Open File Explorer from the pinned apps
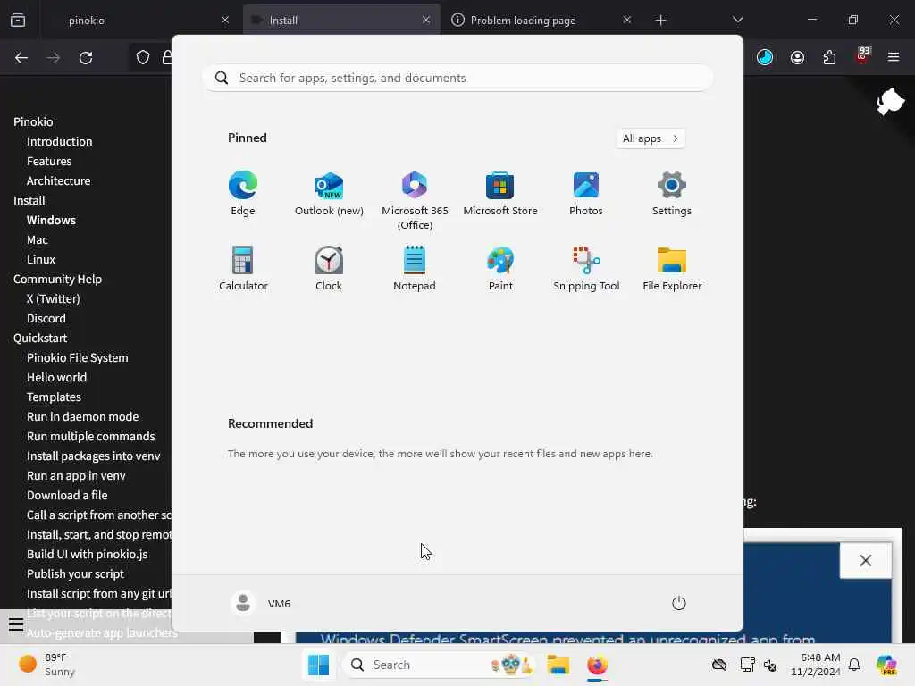This screenshot has height=686, width=915. click(x=672, y=268)
